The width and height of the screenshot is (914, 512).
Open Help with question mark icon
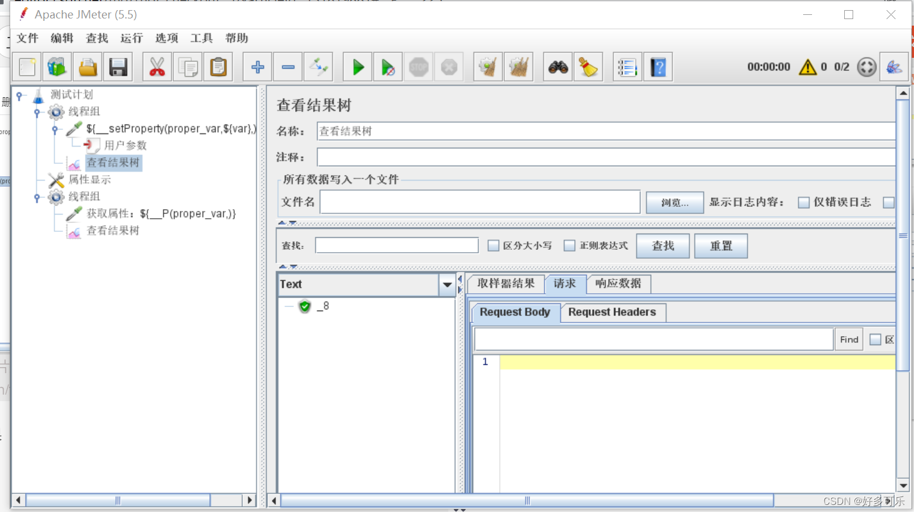658,67
